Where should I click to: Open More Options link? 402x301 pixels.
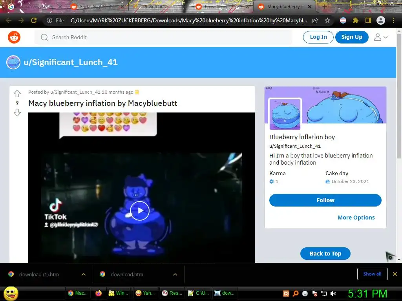[x=356, y=218]
